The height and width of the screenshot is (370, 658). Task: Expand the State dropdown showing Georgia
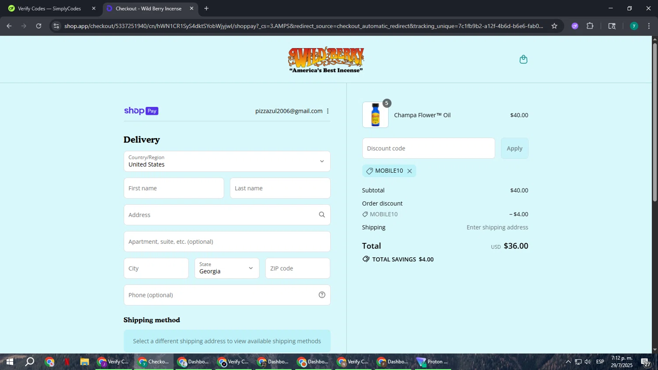click(x=227, y=268)
